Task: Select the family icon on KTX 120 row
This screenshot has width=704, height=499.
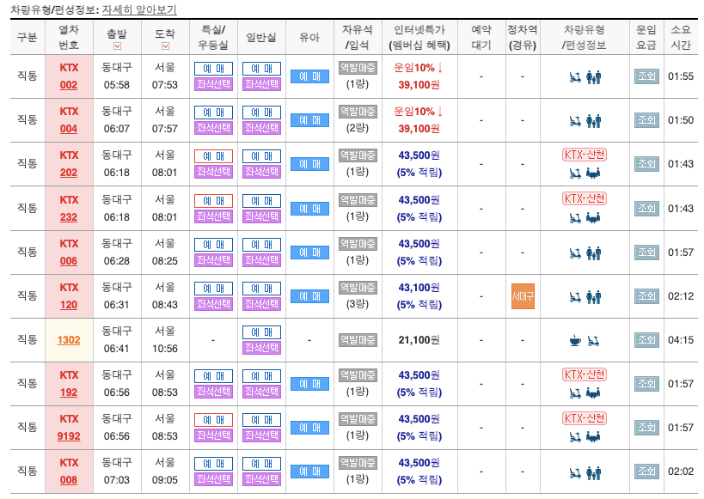Action: 594,295
